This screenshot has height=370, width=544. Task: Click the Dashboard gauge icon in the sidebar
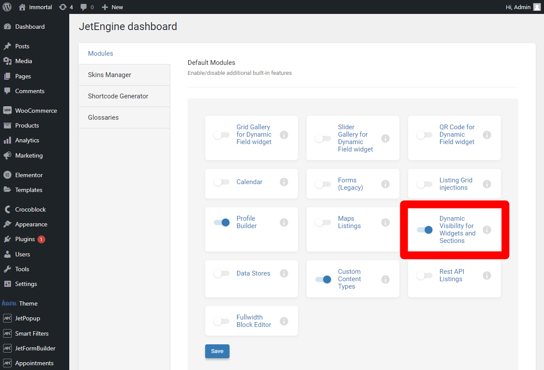coord(7,27)
